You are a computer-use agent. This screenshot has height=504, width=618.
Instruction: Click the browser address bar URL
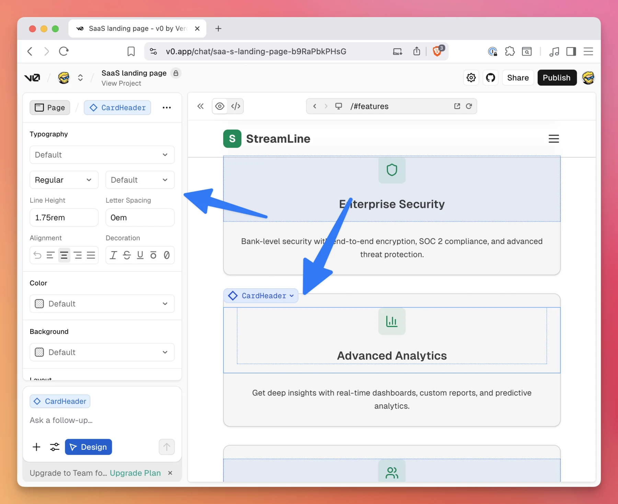(x=256, y=52)
